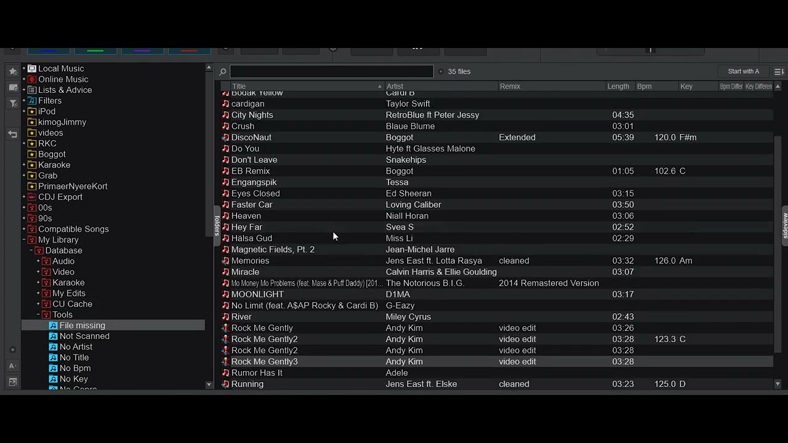The width and height of the screenshot is (788, 443).
Task: Click the Filters folder icon
Action: [32, 101]
